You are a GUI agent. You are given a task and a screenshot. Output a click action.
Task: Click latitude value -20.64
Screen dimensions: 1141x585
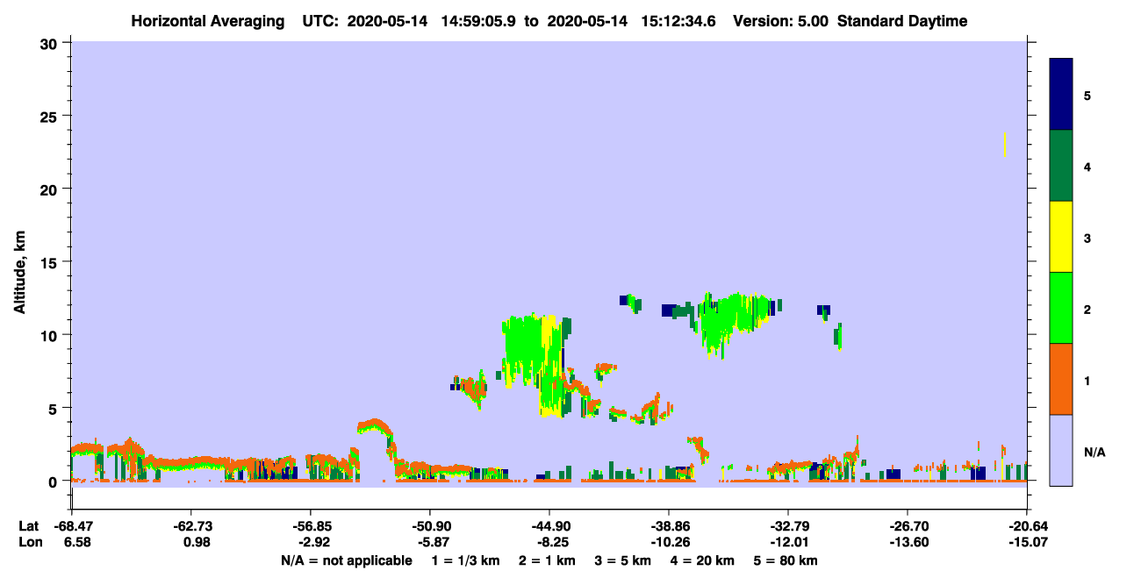coord(1027,526)
